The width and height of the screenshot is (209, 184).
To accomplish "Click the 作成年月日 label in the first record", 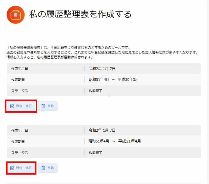I will pyautogui.click(x=20, y=69).
